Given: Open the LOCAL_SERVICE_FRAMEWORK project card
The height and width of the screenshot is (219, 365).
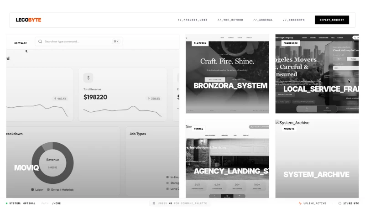Looking at the screenshot, I should 317,74.
